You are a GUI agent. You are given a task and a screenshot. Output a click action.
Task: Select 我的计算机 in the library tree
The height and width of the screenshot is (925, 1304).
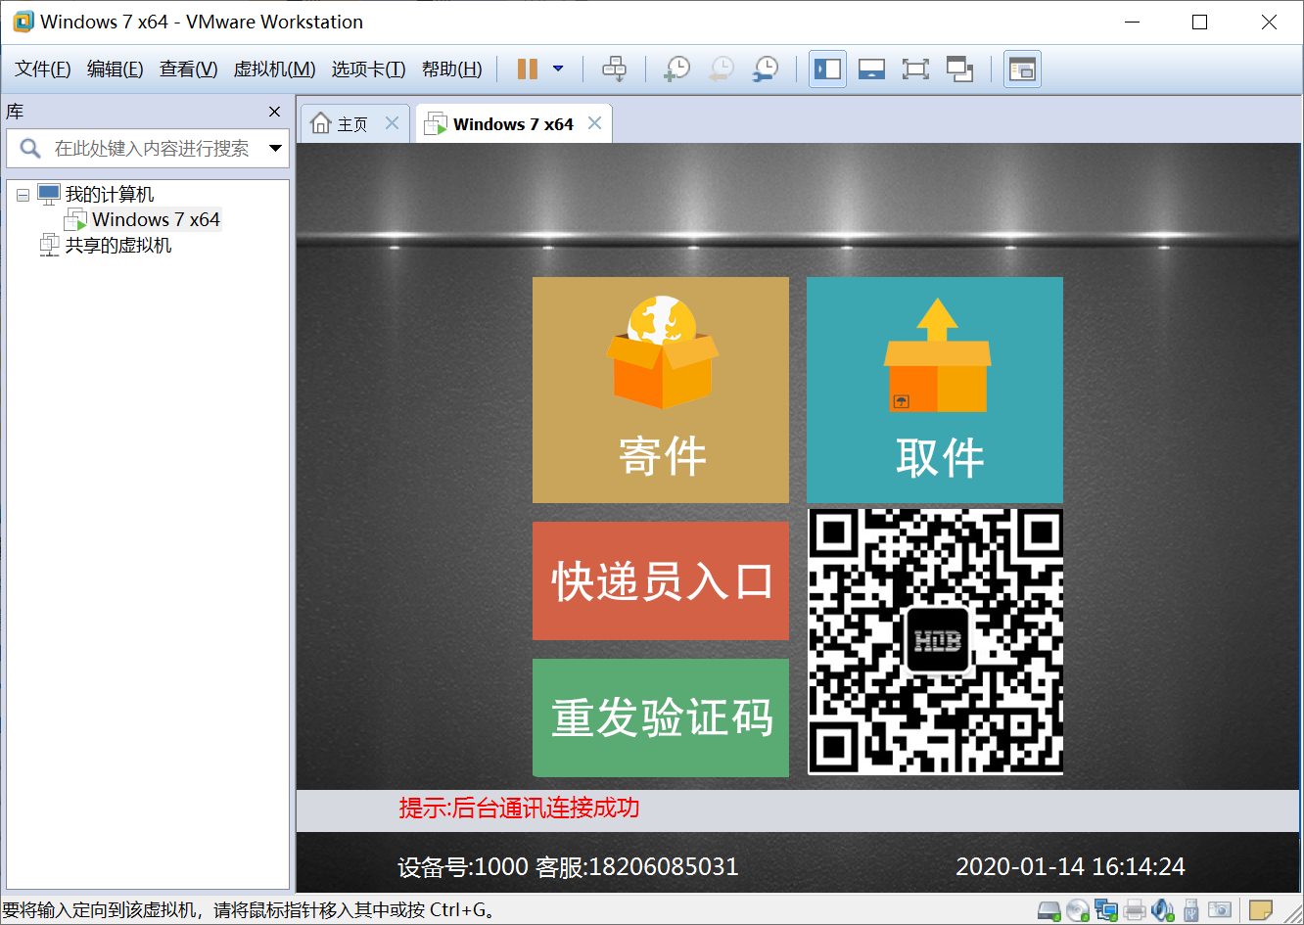pos(110,194)
